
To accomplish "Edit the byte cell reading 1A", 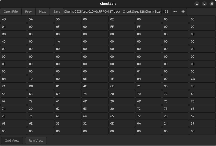I will tap(67, 41).
